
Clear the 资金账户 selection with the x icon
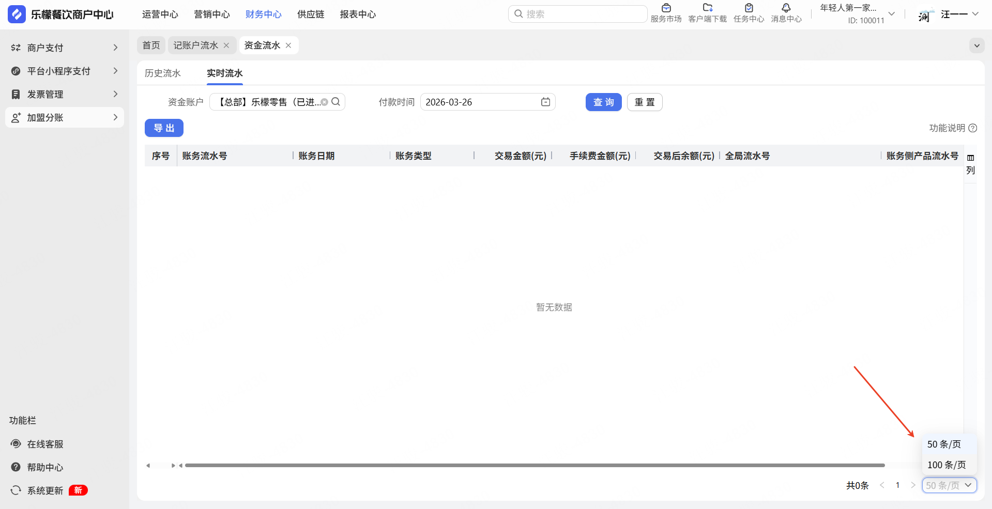pyautogui.click(x=325, y=102)
